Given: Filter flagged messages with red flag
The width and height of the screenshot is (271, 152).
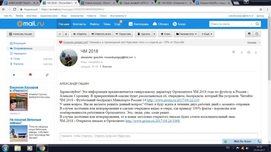Looking at the screenshot, I should click(x=30, y=75).
